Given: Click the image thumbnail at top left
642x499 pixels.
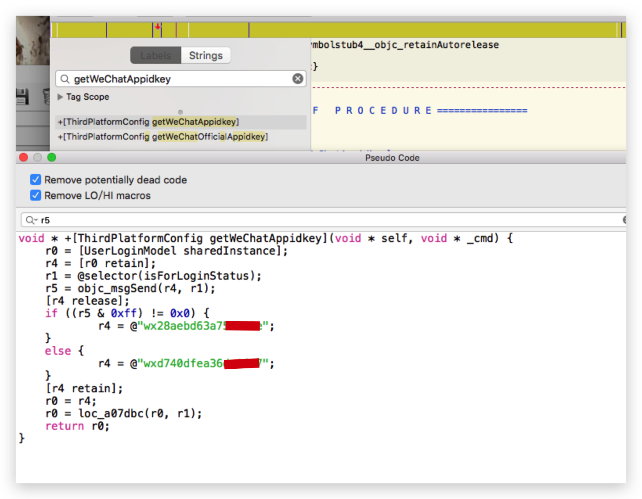Looking at the screenshot, I should coord(32,40).
